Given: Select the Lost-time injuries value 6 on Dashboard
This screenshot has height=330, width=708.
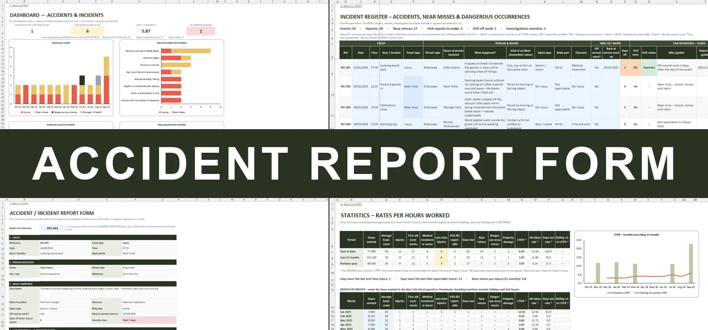Looking at the screenshot, I should [x=87, y=31].
